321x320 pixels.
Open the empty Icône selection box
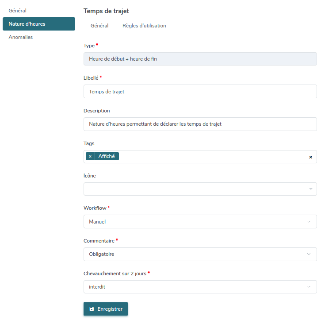tap(200, 189)
